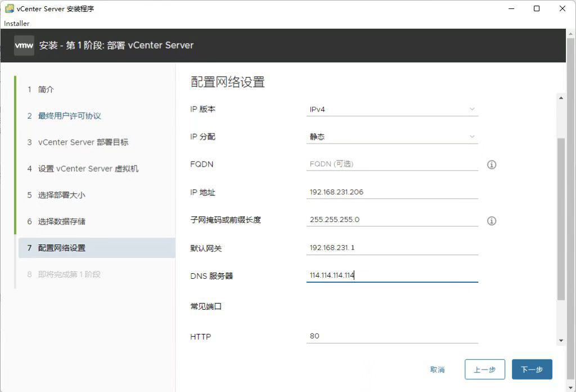Screen dimensions: 576x392
Task: Click inner form scrollbar up arrow
Action: tap(561, 98)
